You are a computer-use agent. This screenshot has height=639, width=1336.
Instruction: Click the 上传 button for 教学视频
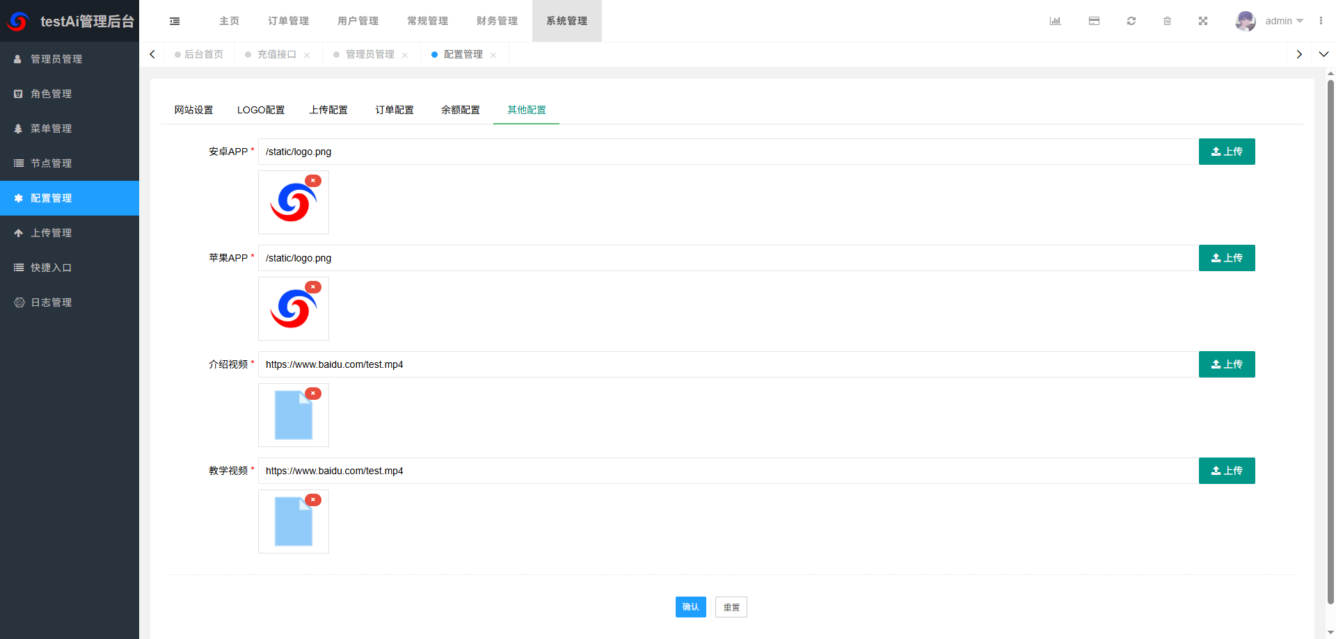tap(1227, 471)
